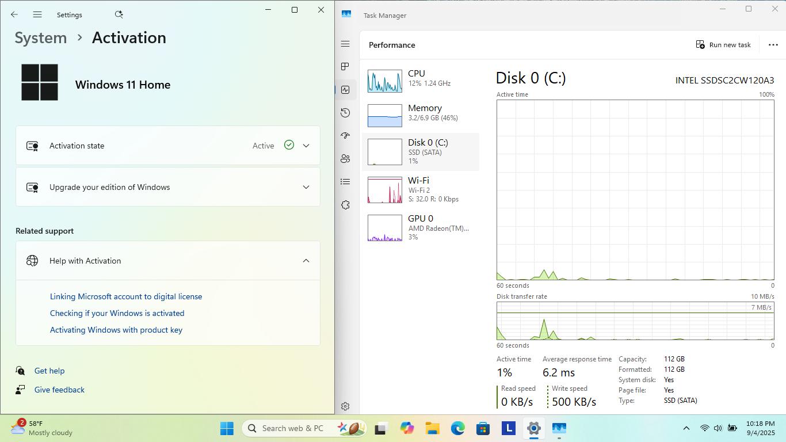Open Task View on taskbar

(380, 428)
